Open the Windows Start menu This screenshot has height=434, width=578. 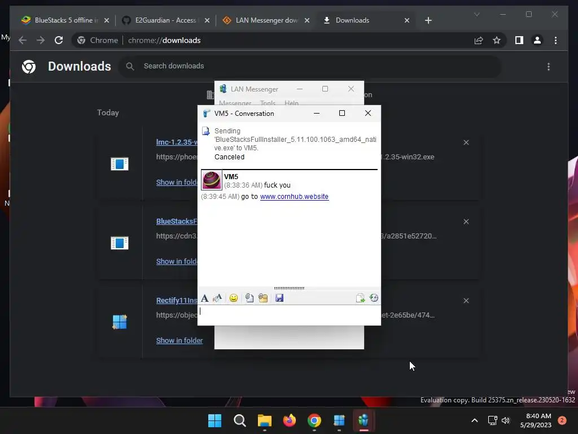tap(214, 420)
